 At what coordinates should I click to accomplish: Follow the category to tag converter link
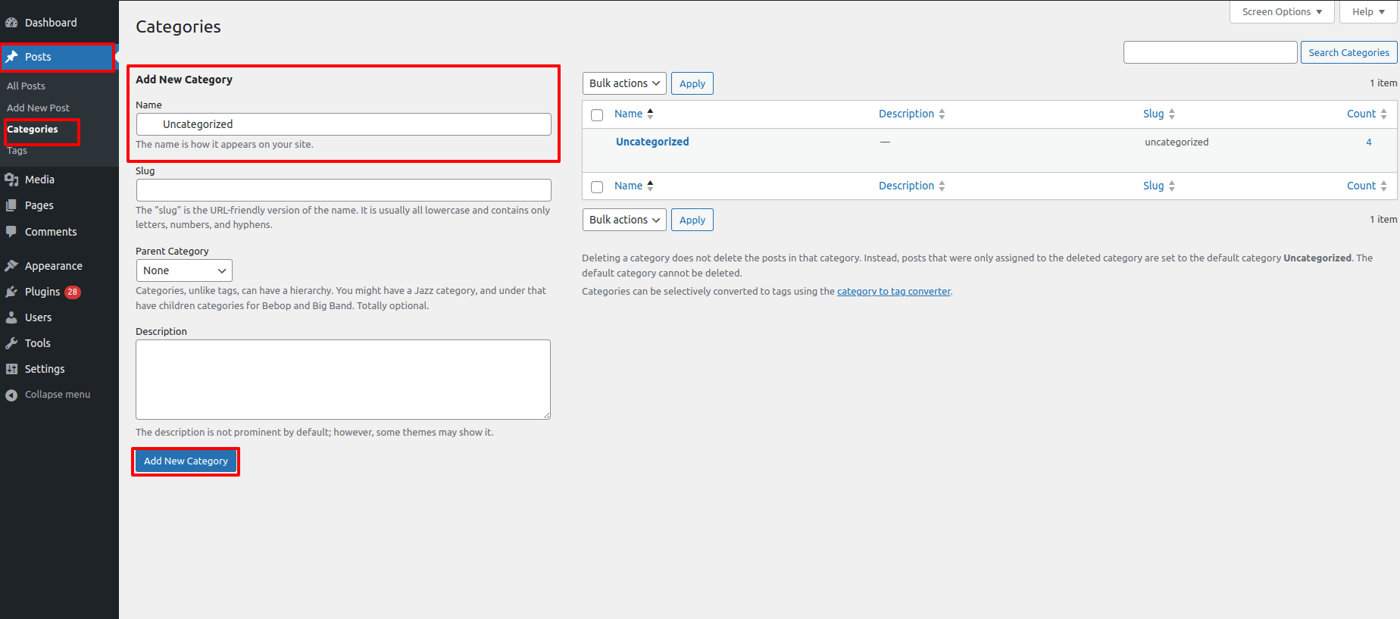click(893, 292)
